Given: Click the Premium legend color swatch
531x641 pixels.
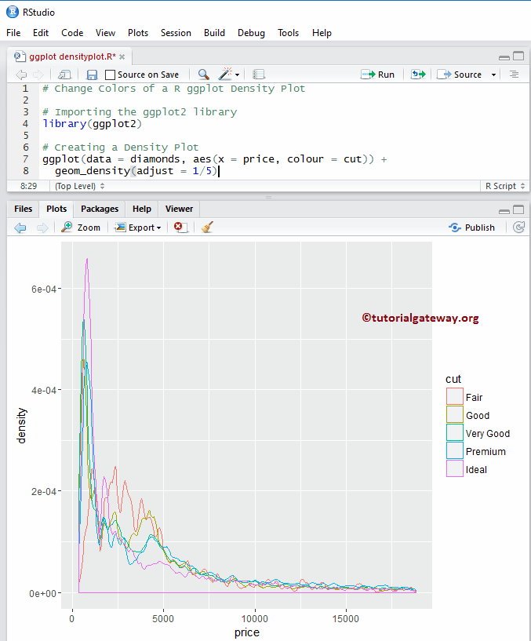Looking at the screenshot, I should coord(455,450).
